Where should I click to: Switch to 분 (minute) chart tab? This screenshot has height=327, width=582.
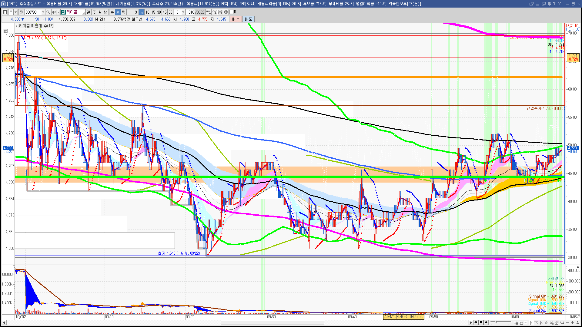point(112,12)
